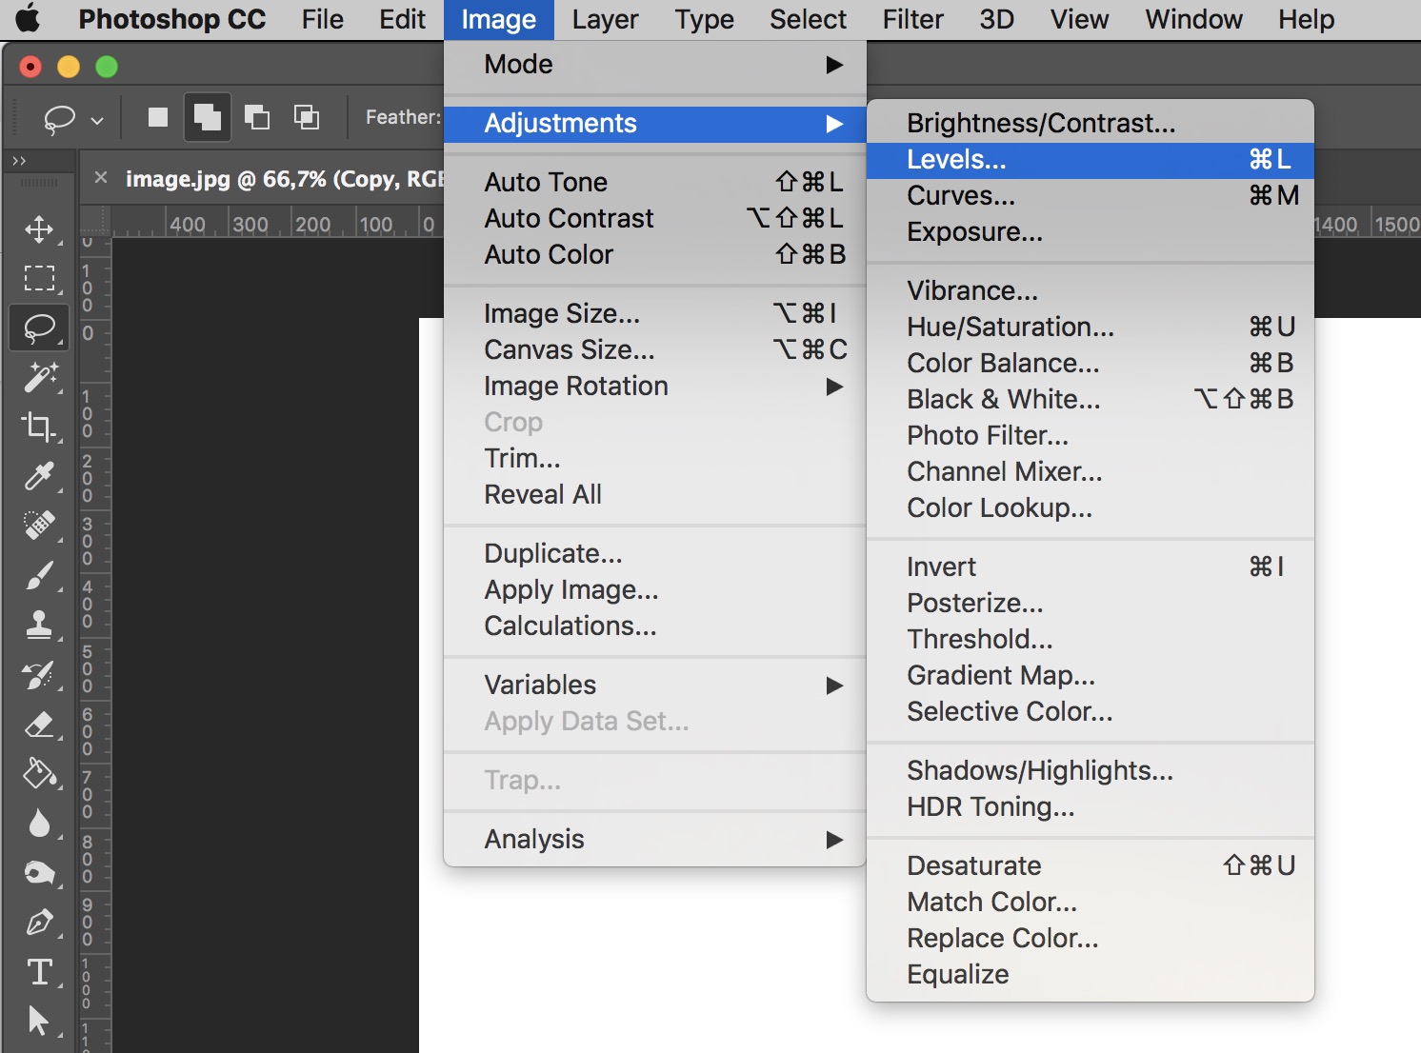This screenshot has height=1053, width=1421.
Task: Choose Black & White... adjustment
Action: coord(1091,400)
